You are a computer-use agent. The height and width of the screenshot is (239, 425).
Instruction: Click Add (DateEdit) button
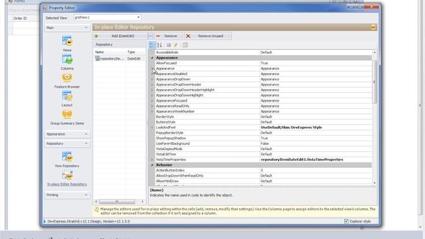tap(120, 36)
